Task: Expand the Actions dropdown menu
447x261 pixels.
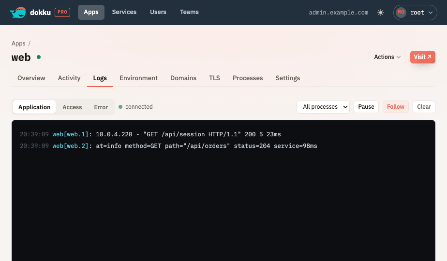Action: pyautogui.click(x=387, y=57)
